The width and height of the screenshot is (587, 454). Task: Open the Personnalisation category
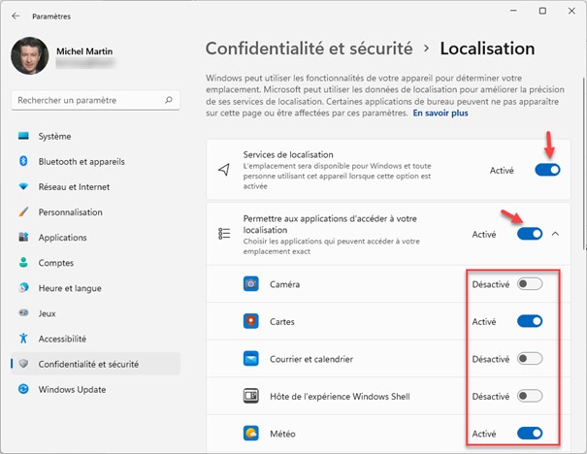click(x=70, y=211)
